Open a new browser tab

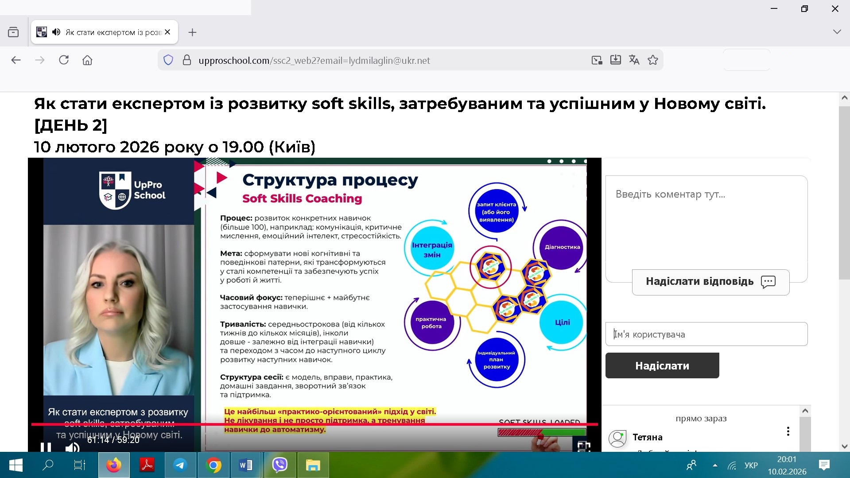click(x=192, y=32)
